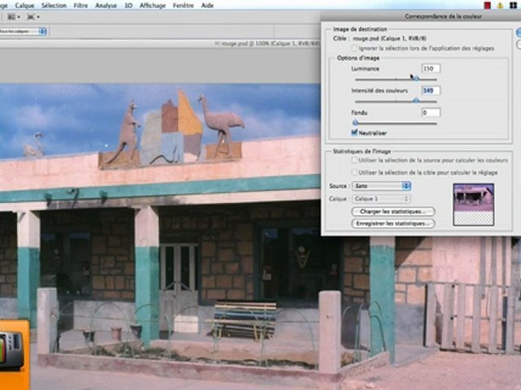Click the 'Cible : rouge.psd' text

pos(380,38)
